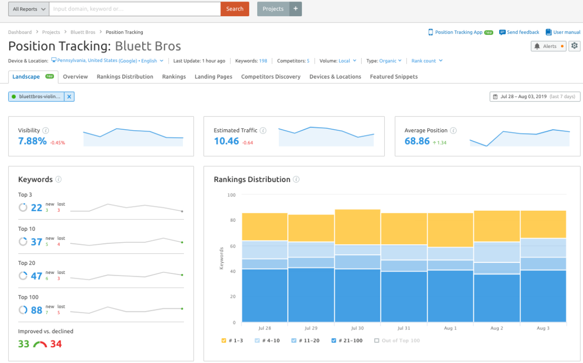Switch to the Rankings Distribution tab

coord(125,77)
